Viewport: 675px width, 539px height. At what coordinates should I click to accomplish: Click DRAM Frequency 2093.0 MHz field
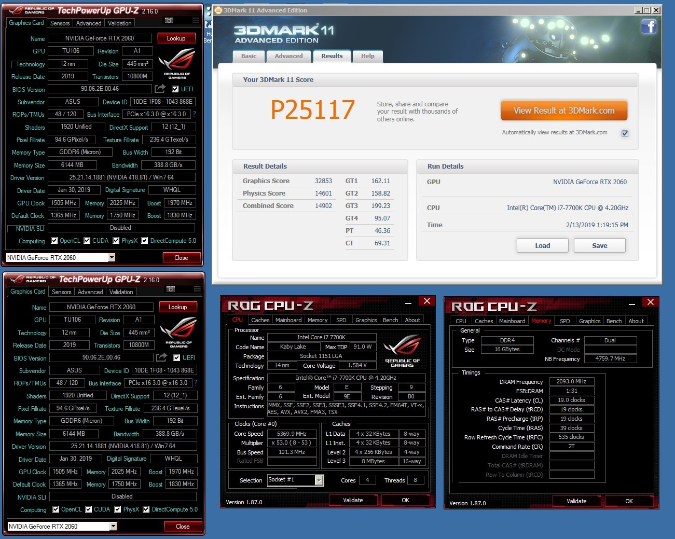click(x=571, y=381)
